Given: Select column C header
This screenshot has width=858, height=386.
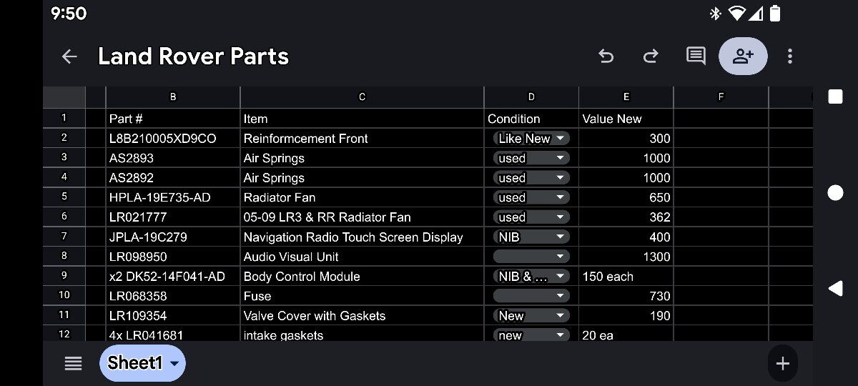Looking at the screenshot, I should pos(362,97).
